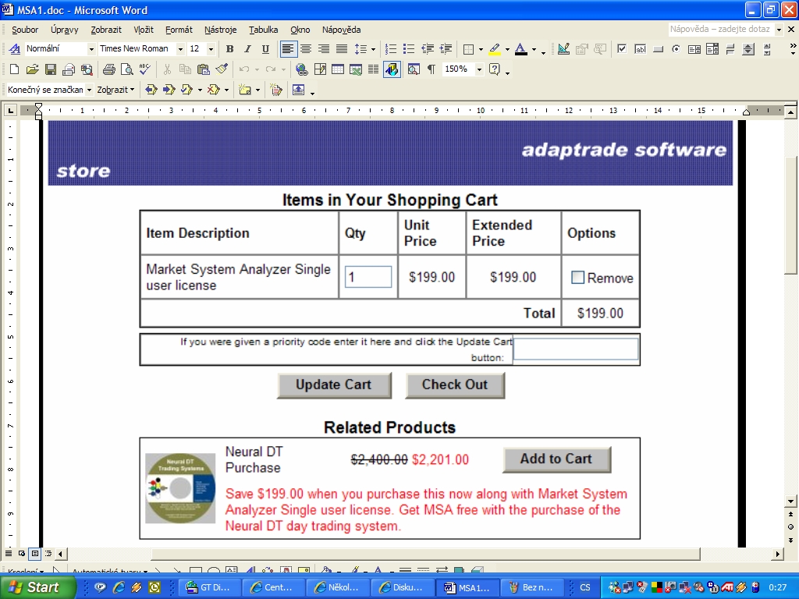The image size is (799, 599).
Task: Insert an Excel worksheet
Action: [x=356, y=69]
